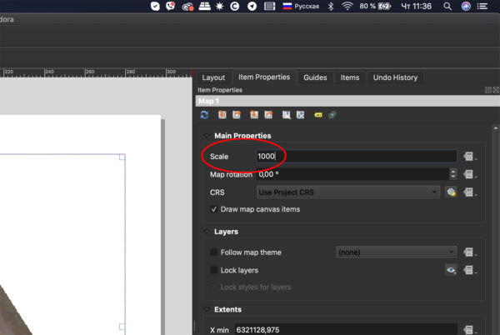Screen dimensions: 500x335
Task: Open labeling settings yellow label icon
Action: [x=318, y=115]
